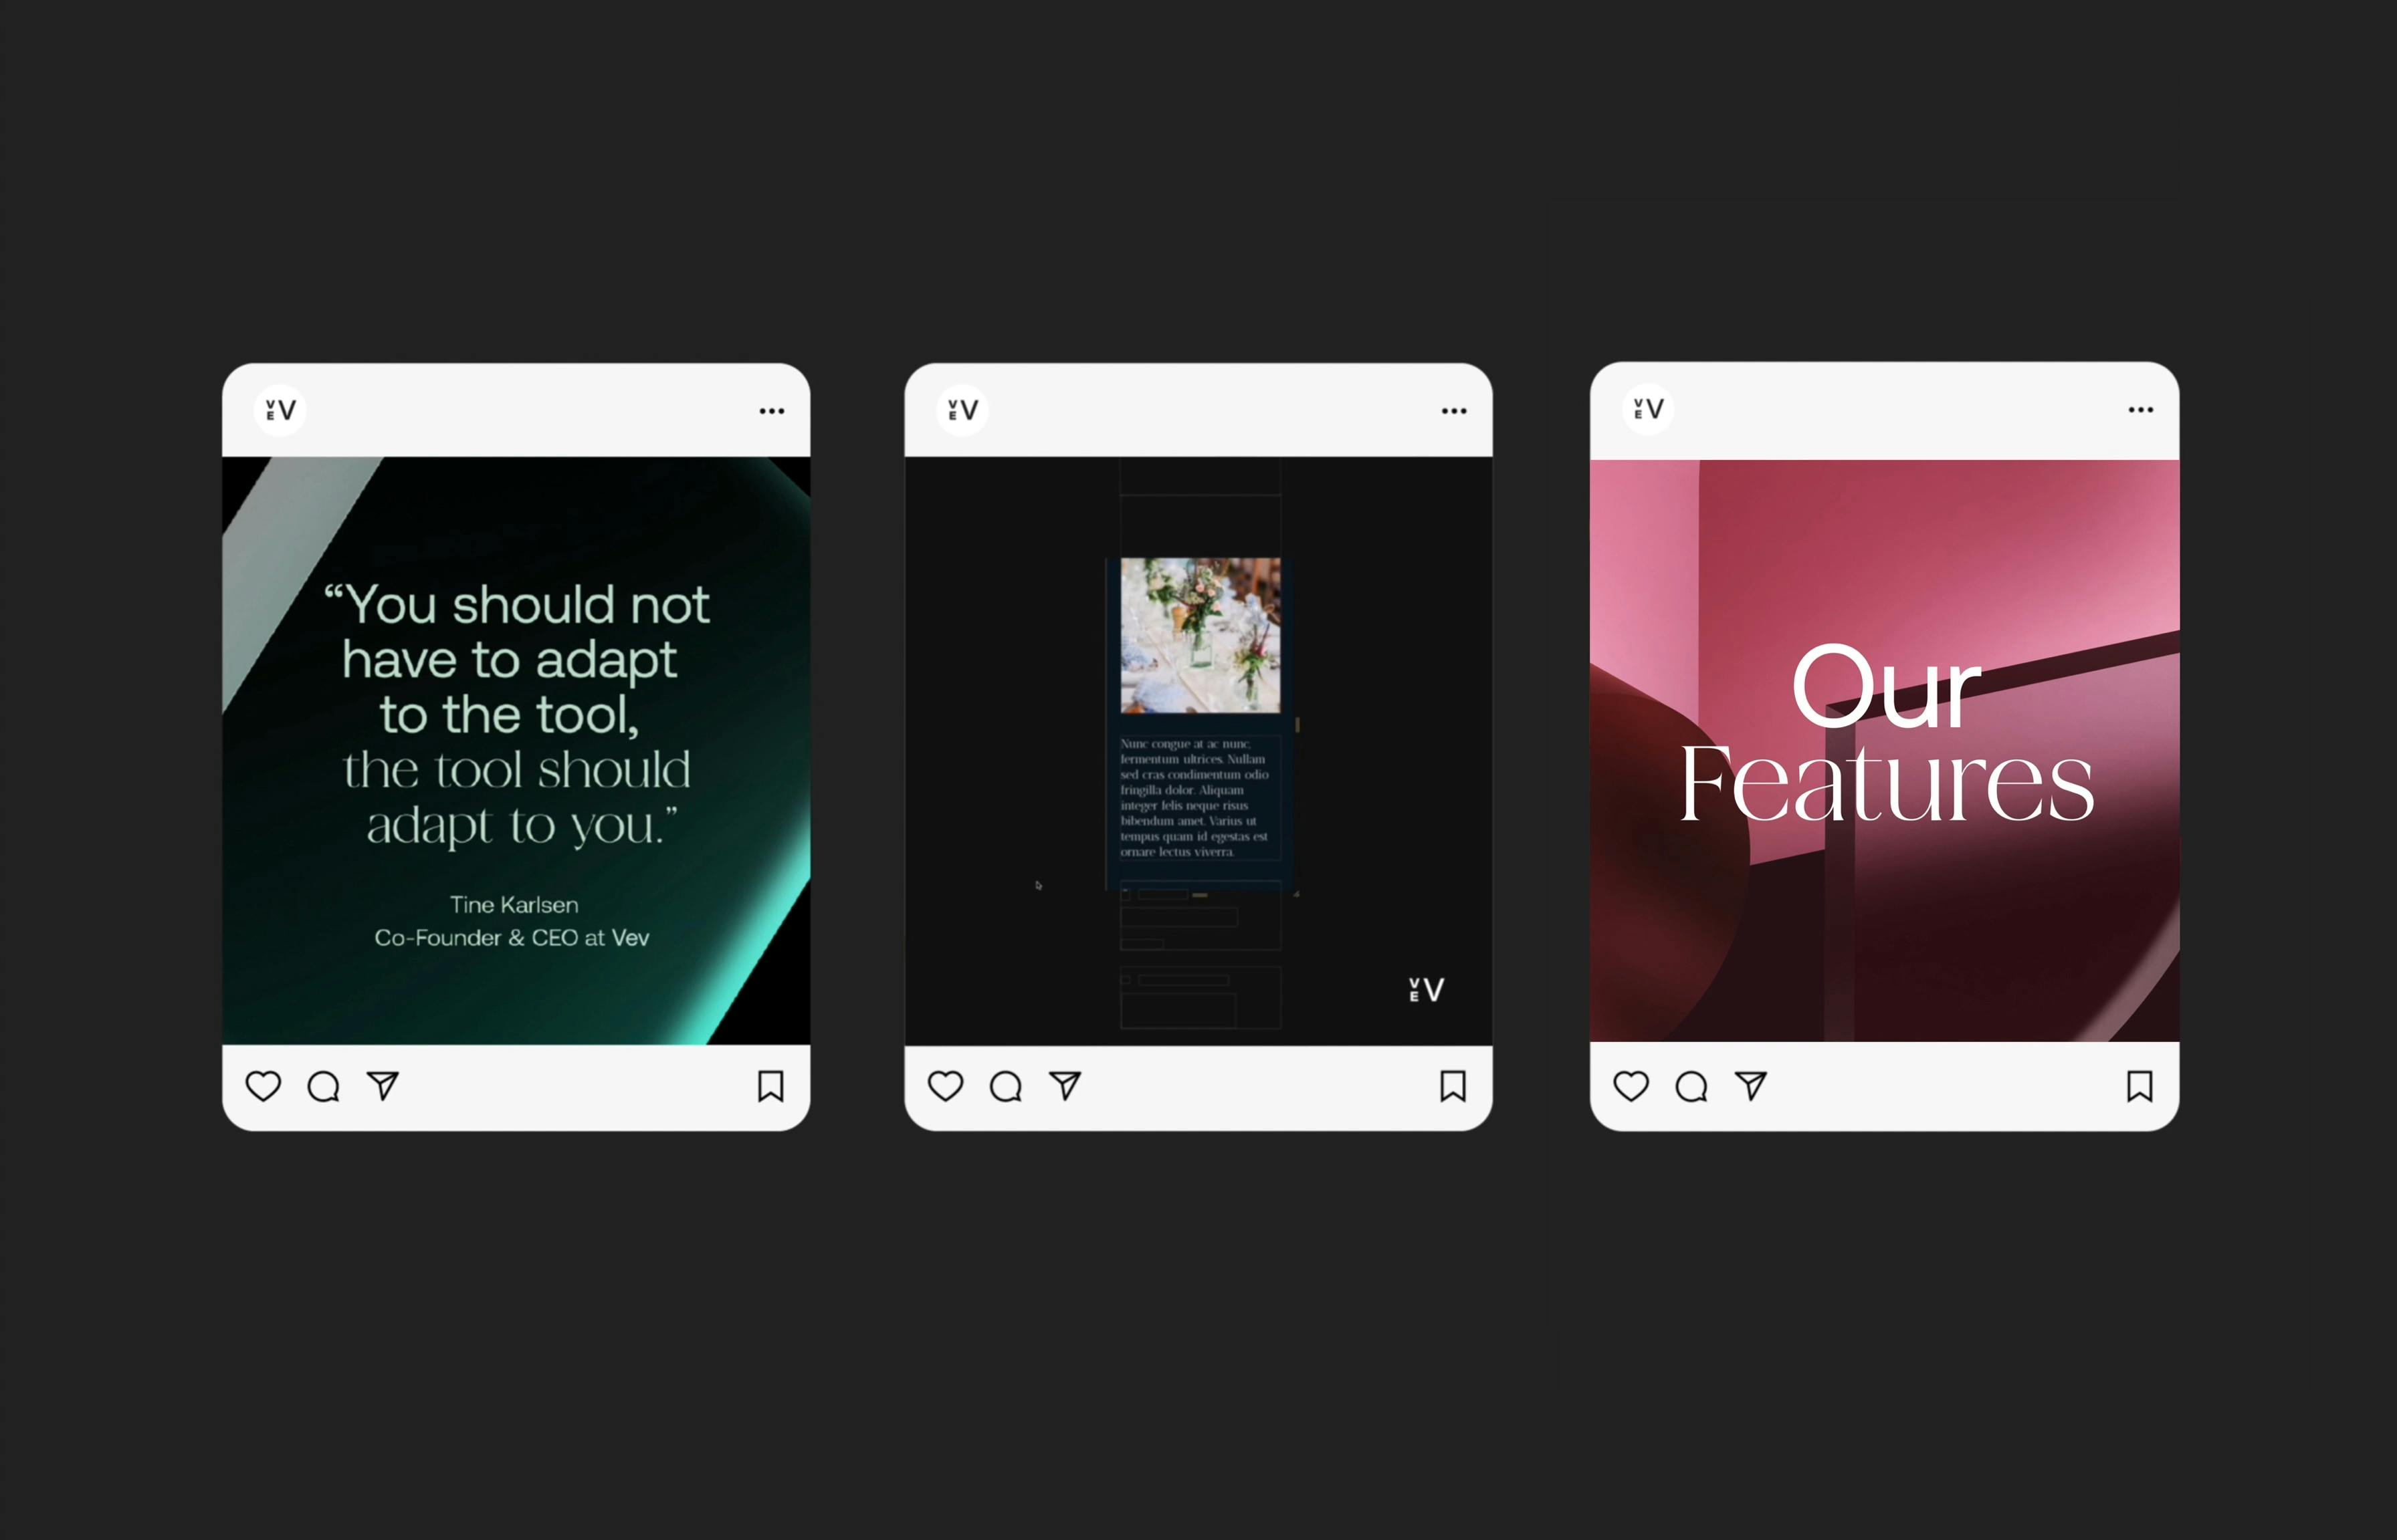Bookmark the quote post
Screen dimensions: 2397x1540
770,1086
